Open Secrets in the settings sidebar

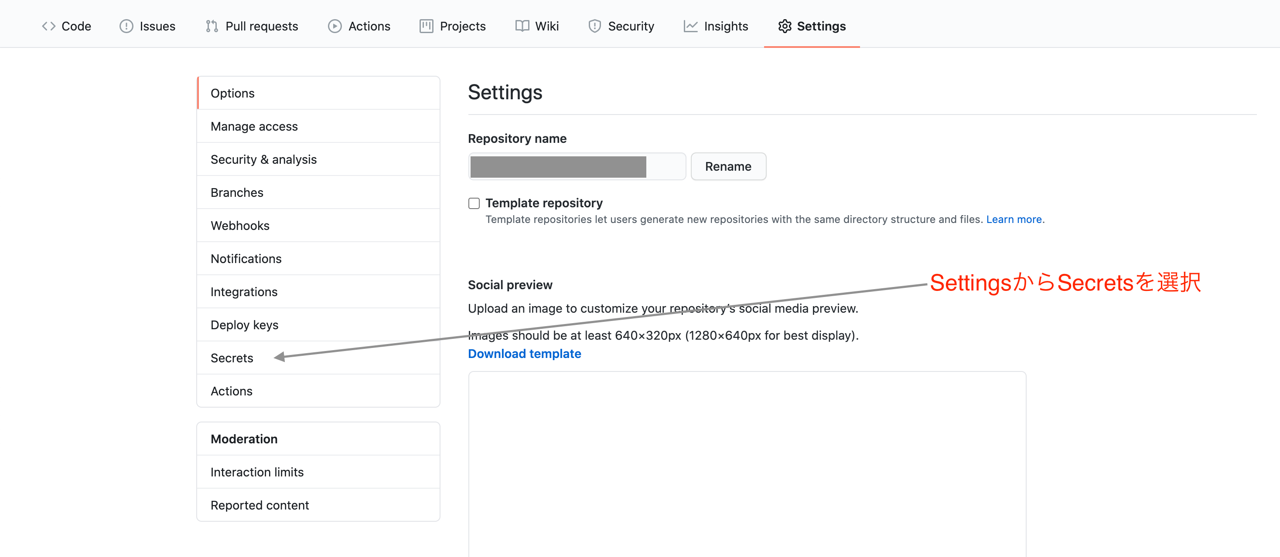[x=232, y=358]
